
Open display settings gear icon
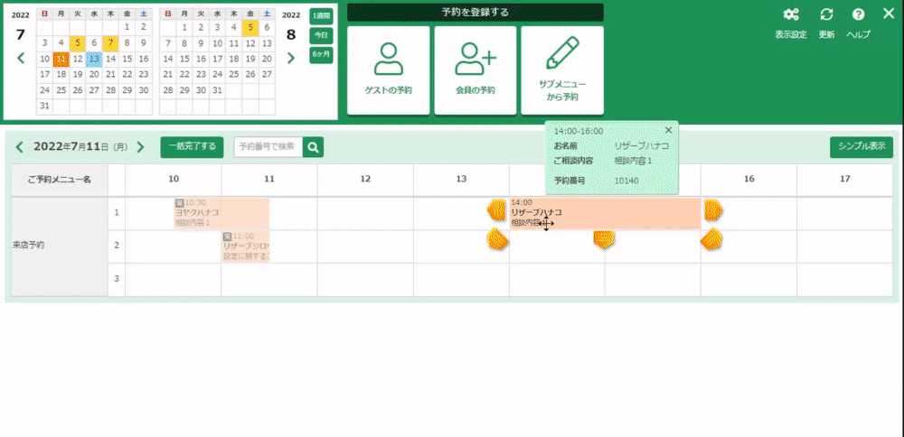(x=790, y=15)
